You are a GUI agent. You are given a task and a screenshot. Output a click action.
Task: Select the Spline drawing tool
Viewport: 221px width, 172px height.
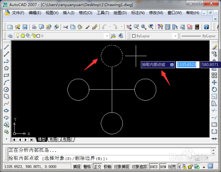point(6,104)
